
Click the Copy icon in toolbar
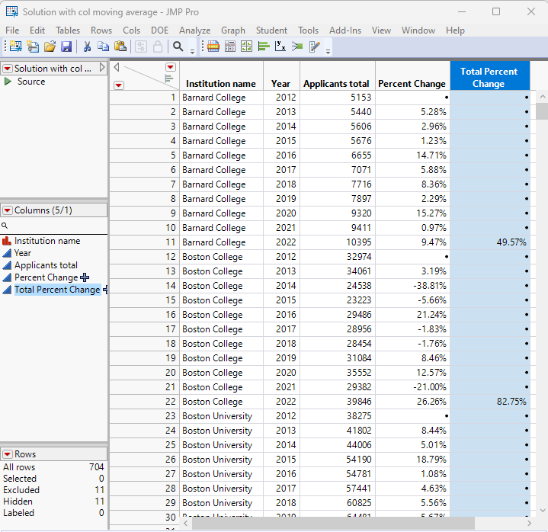pyautogui.click(x=103, y=46)
